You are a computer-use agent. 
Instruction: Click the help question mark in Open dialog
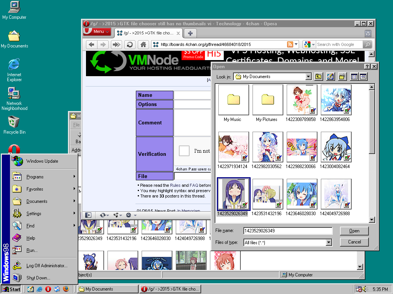pyautogui.click(x=367, y=67)
